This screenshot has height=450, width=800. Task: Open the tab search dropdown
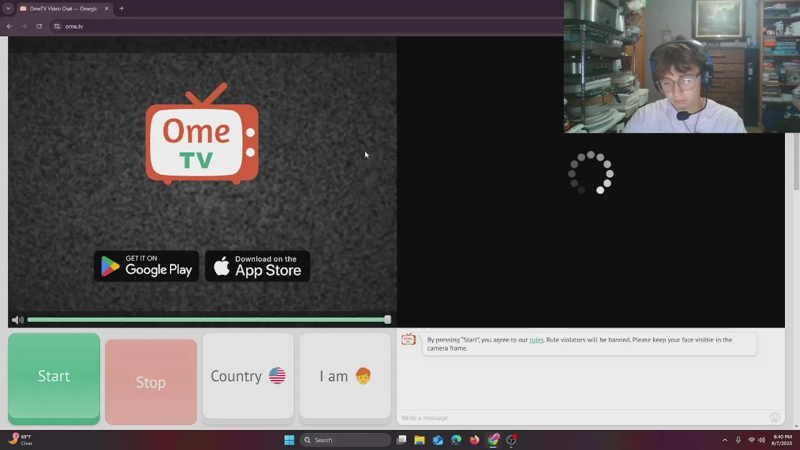pos(8,9)
